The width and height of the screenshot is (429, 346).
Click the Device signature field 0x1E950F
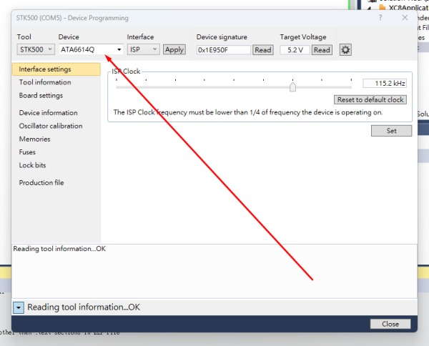click(224, 50)
